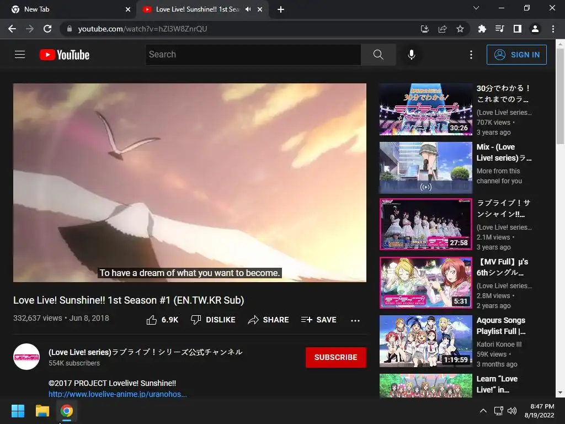Share this video
The image size is (565, 424).
click(269, 320)
